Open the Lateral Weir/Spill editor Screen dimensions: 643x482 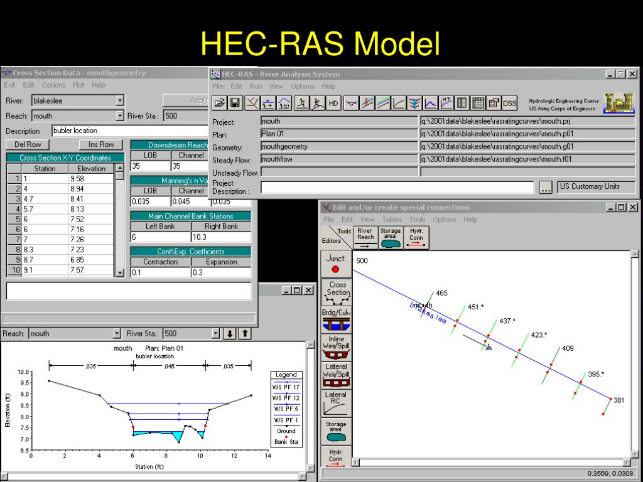336,375
